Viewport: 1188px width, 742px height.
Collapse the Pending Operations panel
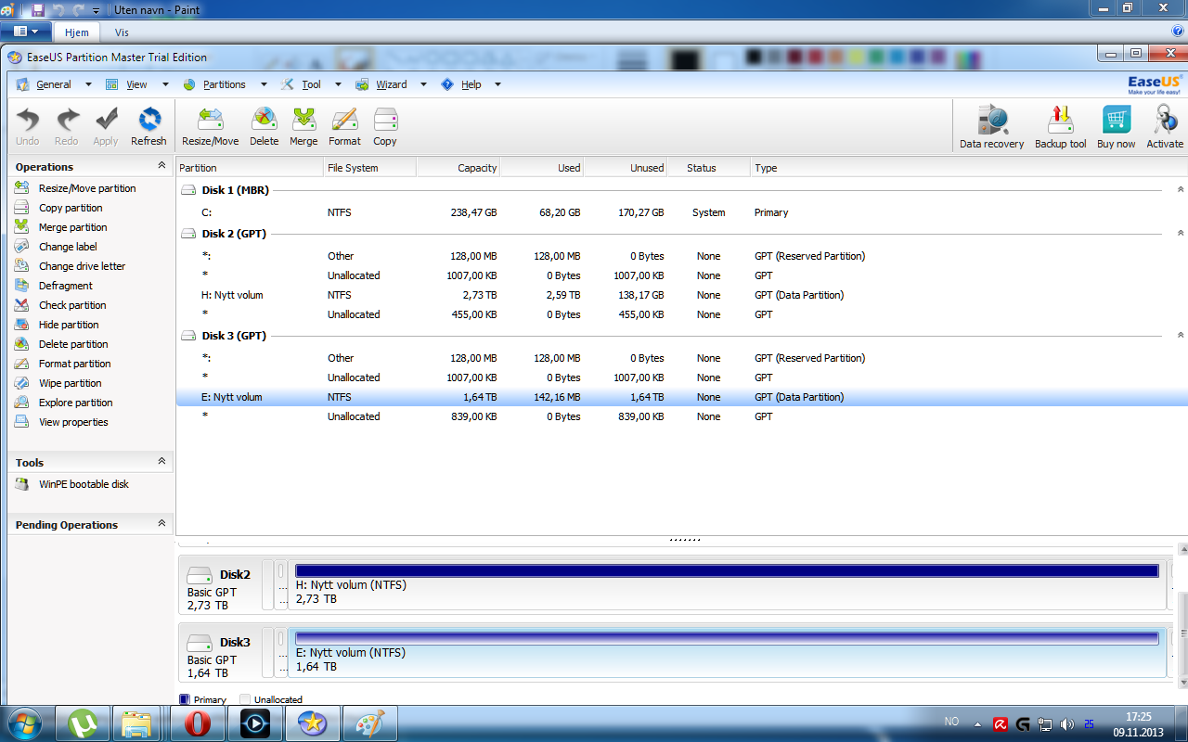click(161, 523)
